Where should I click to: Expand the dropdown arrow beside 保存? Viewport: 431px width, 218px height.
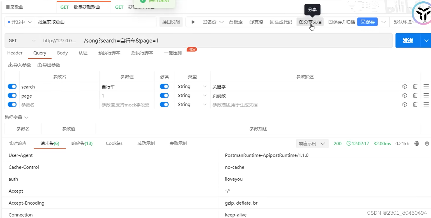point(383,22)
